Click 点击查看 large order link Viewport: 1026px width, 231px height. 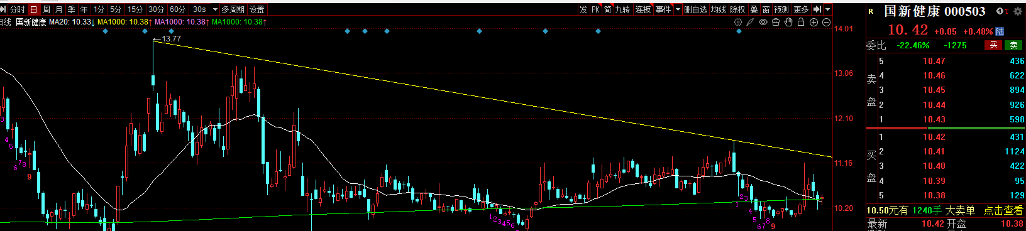[1003, 211]
